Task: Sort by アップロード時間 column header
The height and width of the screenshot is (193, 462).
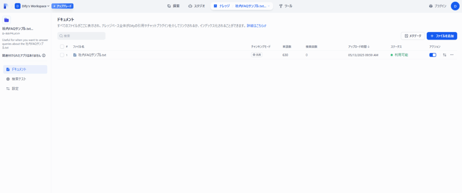Action: click(x=359, y=46)
